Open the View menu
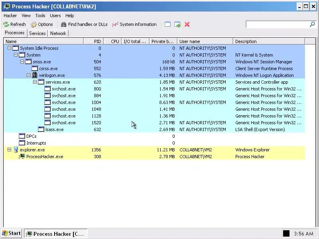The height and width of the screenshot is (239, 319). click(26, 16)
